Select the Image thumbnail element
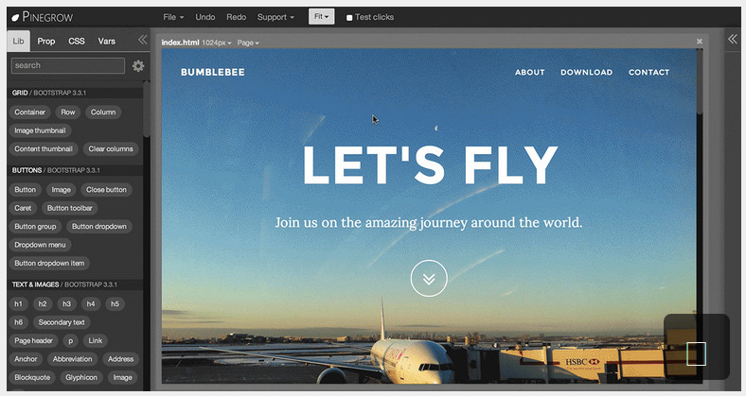The height and width of the screenshot is (396, 746). click(40, 130)
